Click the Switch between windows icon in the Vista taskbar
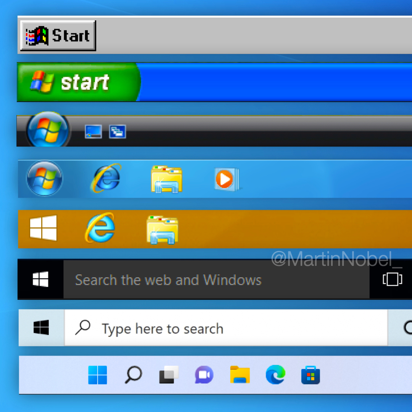 pyautogui.click(x=117, y=131)
